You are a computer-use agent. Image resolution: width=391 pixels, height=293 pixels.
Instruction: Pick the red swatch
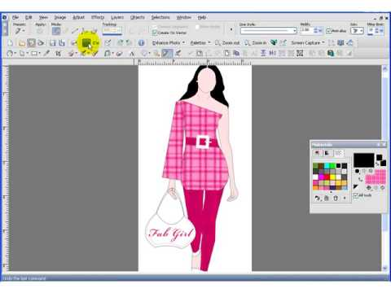pyautogui.click(x=327, y=177)
